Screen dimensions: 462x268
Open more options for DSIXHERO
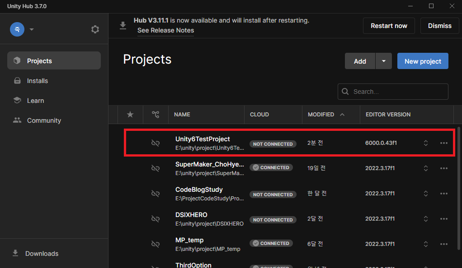[444, 219]
